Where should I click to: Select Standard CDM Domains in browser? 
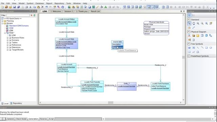pyautogui.click(x=19, y=26)
